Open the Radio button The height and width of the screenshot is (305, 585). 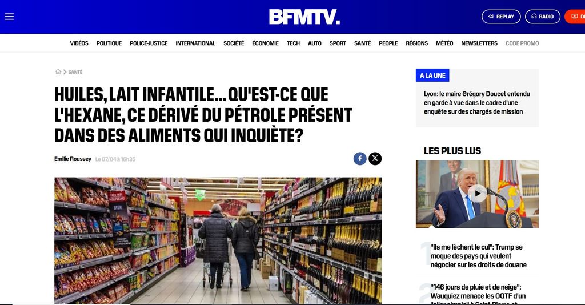(x=543, y=17)
